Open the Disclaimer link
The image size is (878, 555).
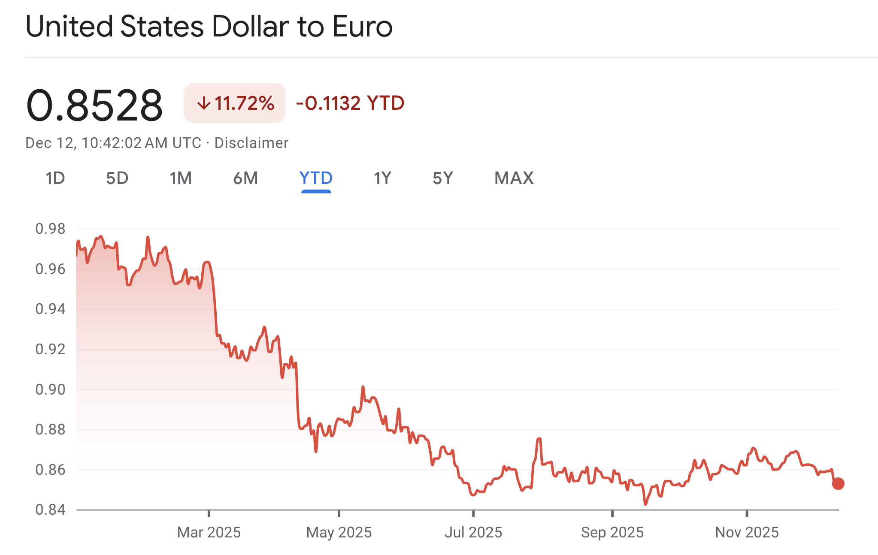251,143
